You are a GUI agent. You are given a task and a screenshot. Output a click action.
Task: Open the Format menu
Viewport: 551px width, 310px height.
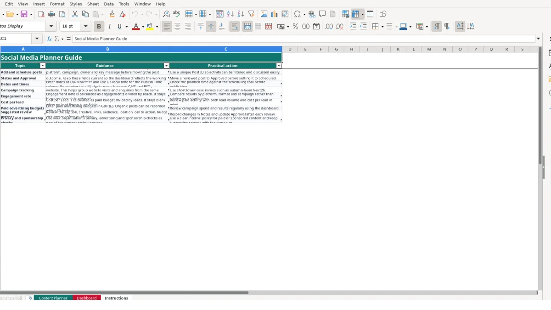click(x=57, y=4)
